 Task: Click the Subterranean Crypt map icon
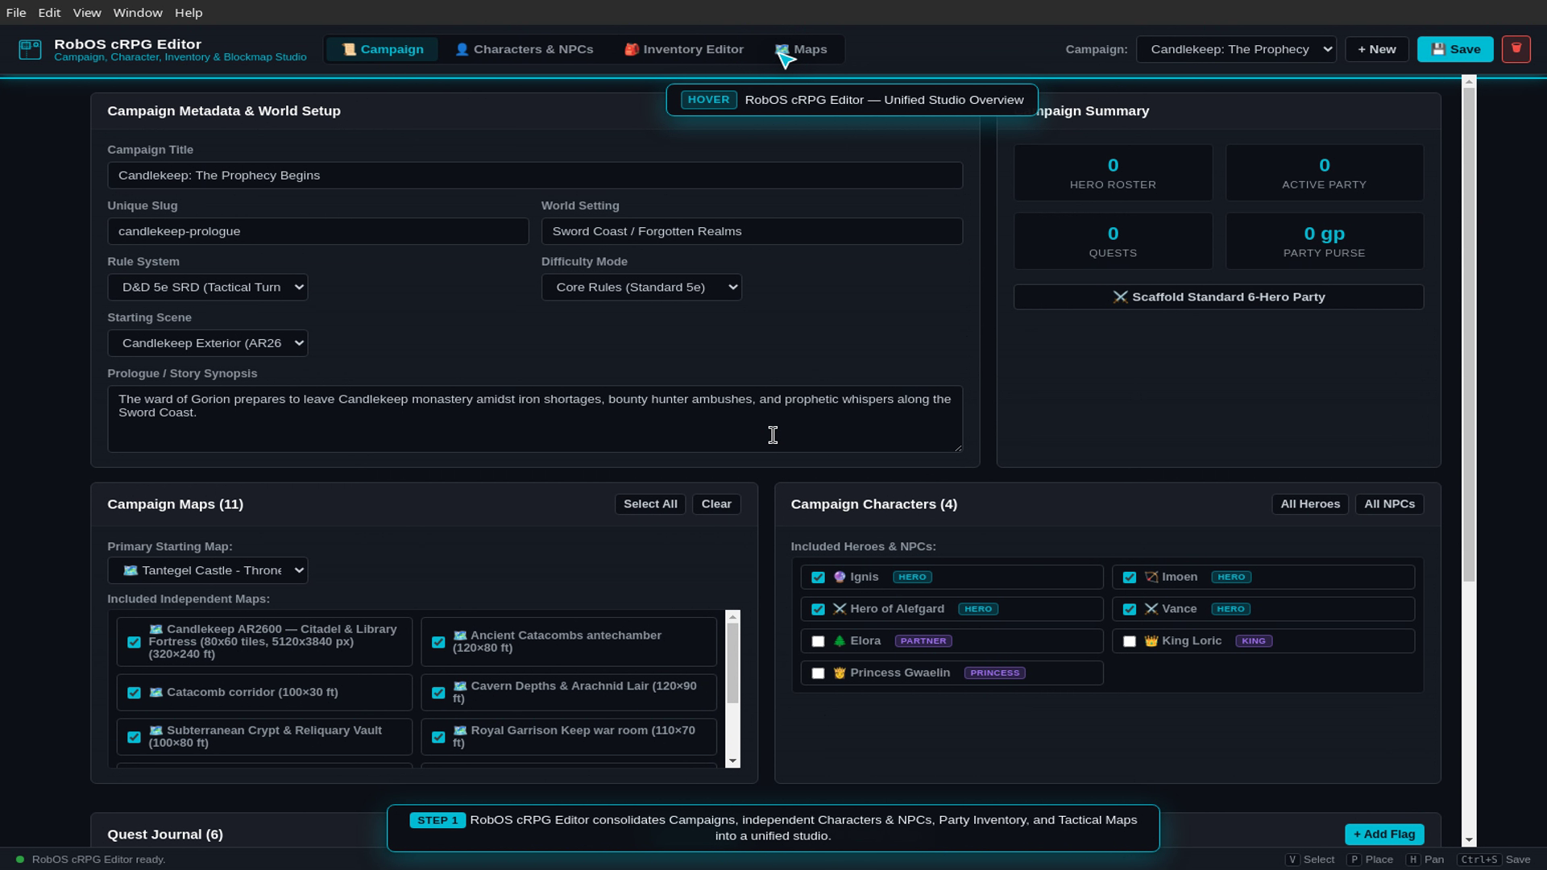(156, 731)
